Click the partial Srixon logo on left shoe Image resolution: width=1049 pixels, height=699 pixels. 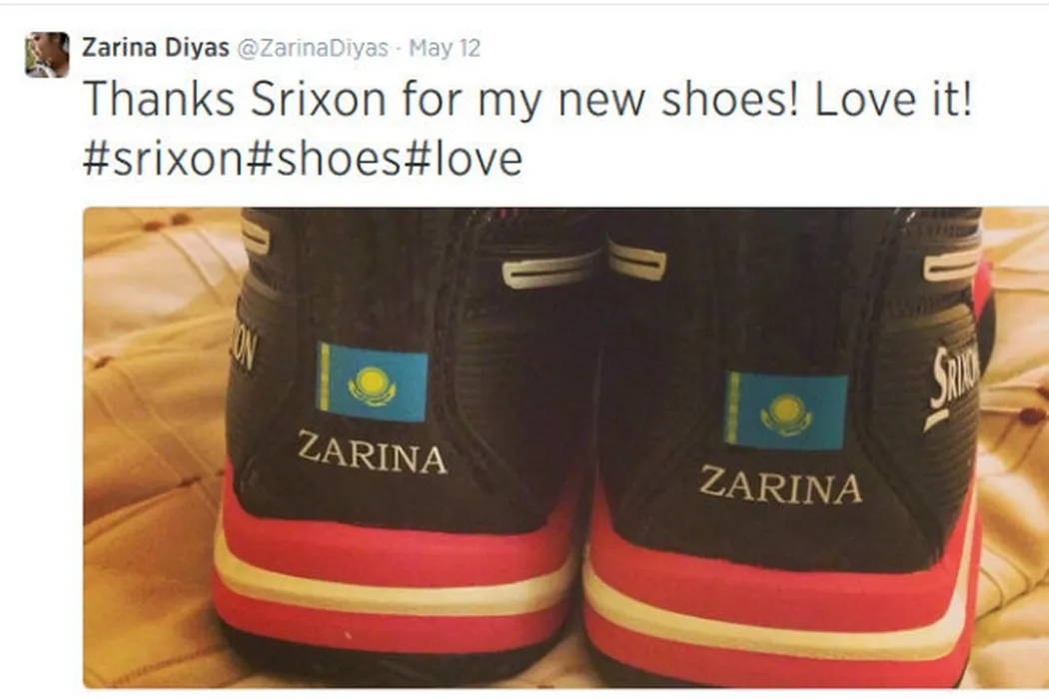(243, 349)
